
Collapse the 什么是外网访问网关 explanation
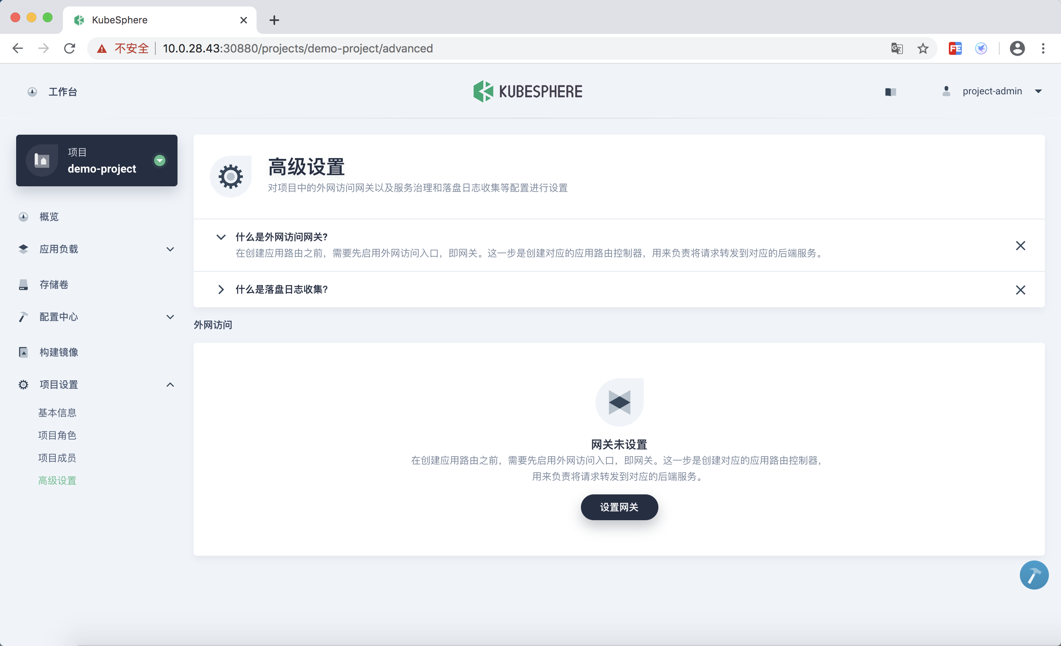point(221,237)
